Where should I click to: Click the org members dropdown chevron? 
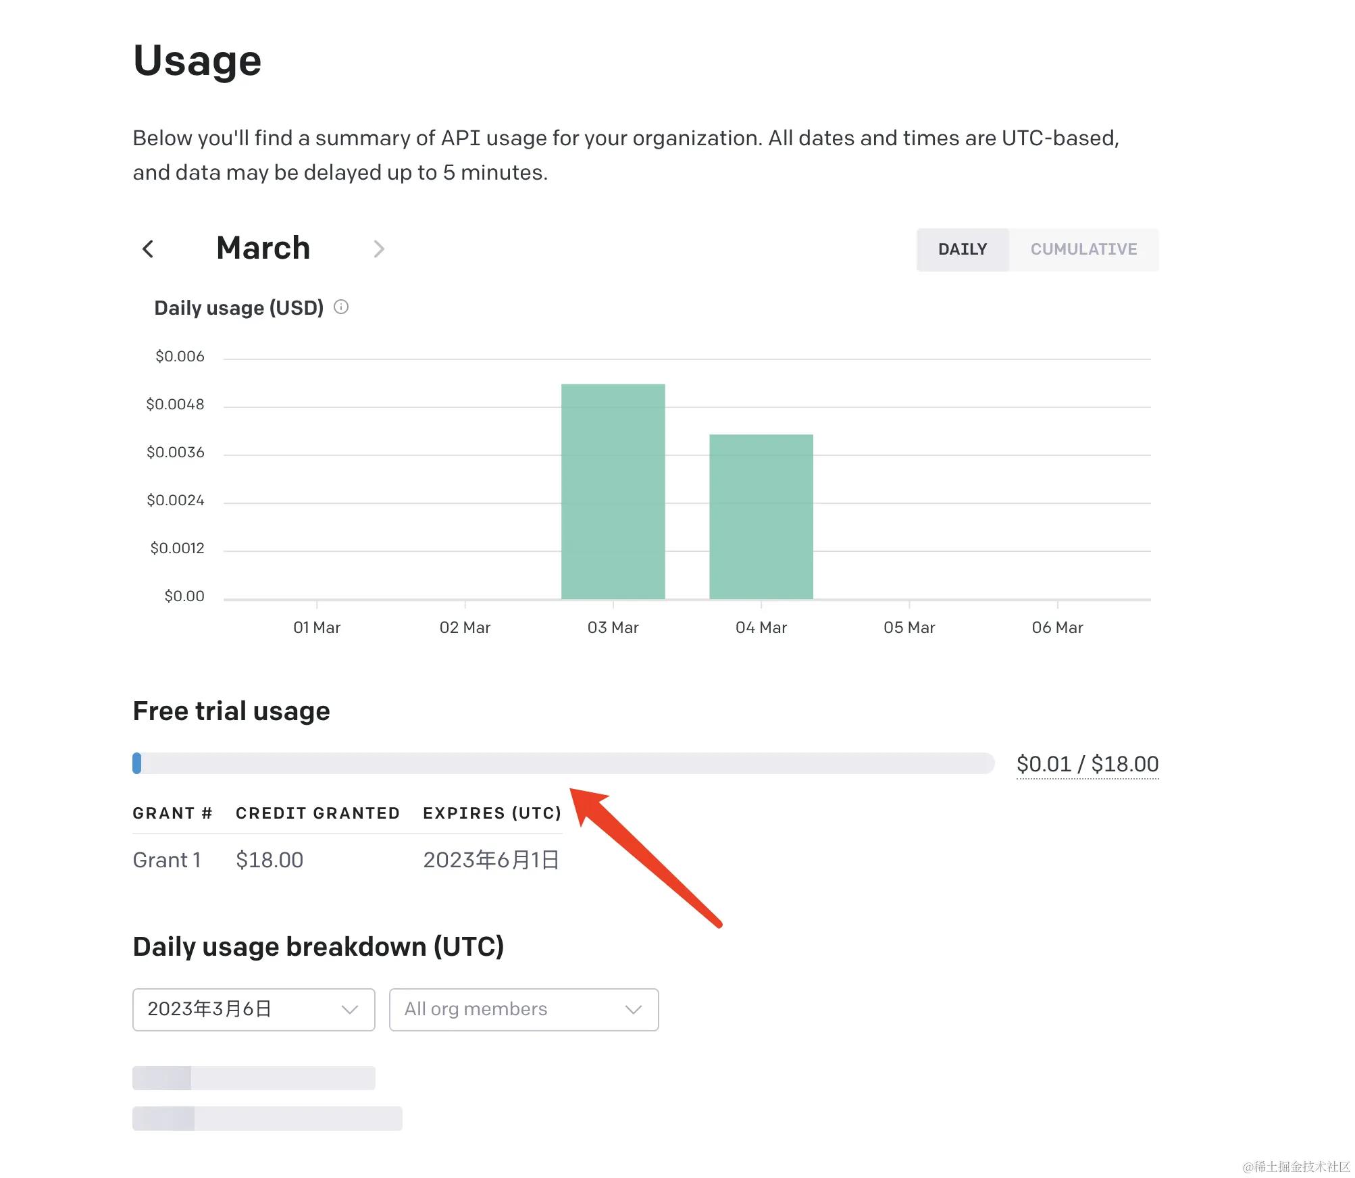633,1009
